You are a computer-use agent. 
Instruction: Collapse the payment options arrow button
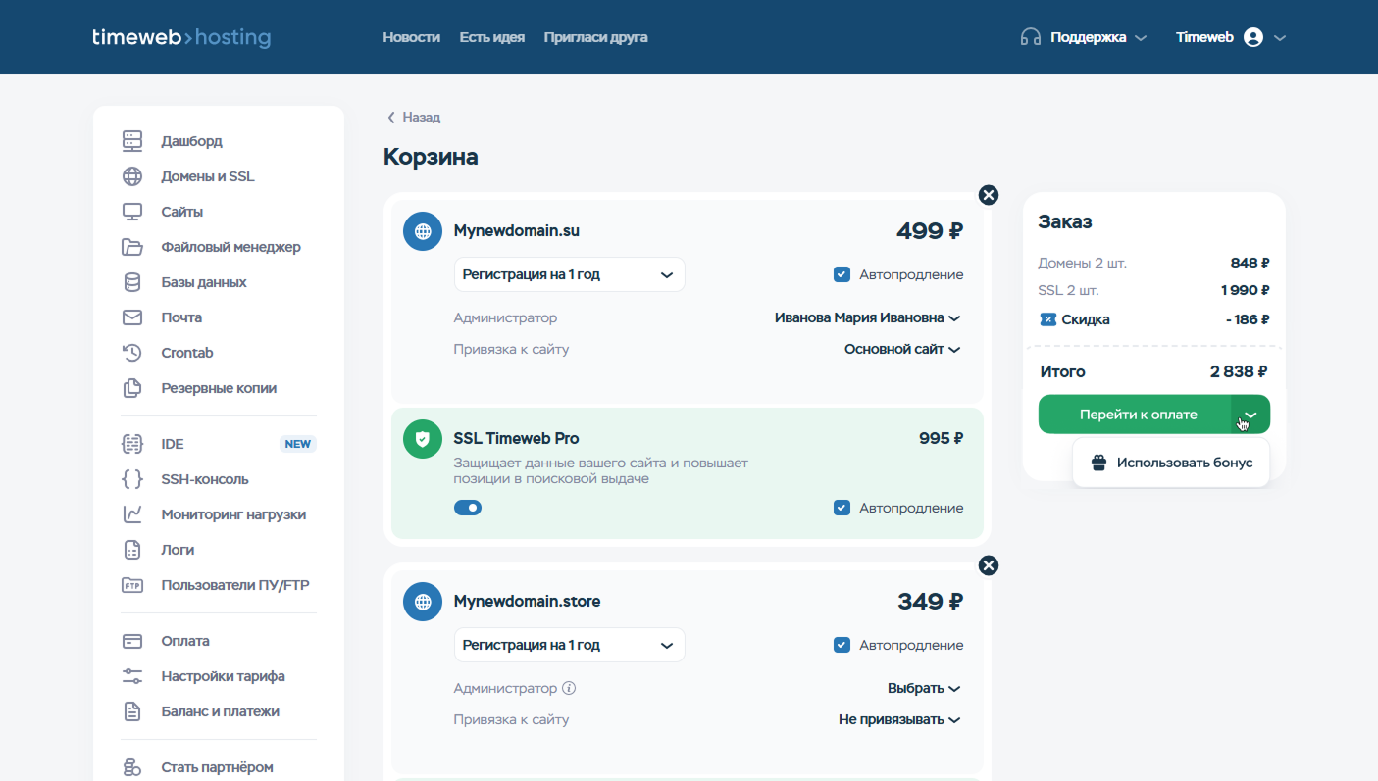coord(1250,415)
